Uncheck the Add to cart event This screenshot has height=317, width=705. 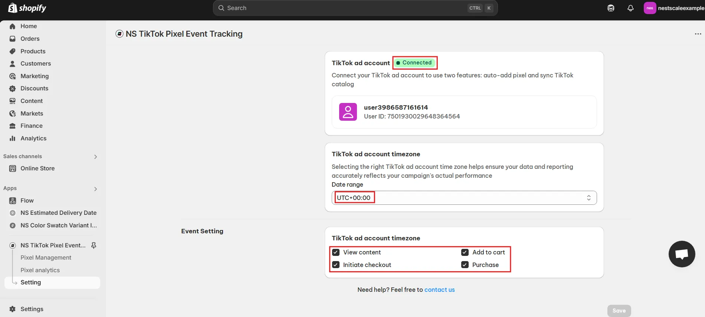[x=465, y=253]
